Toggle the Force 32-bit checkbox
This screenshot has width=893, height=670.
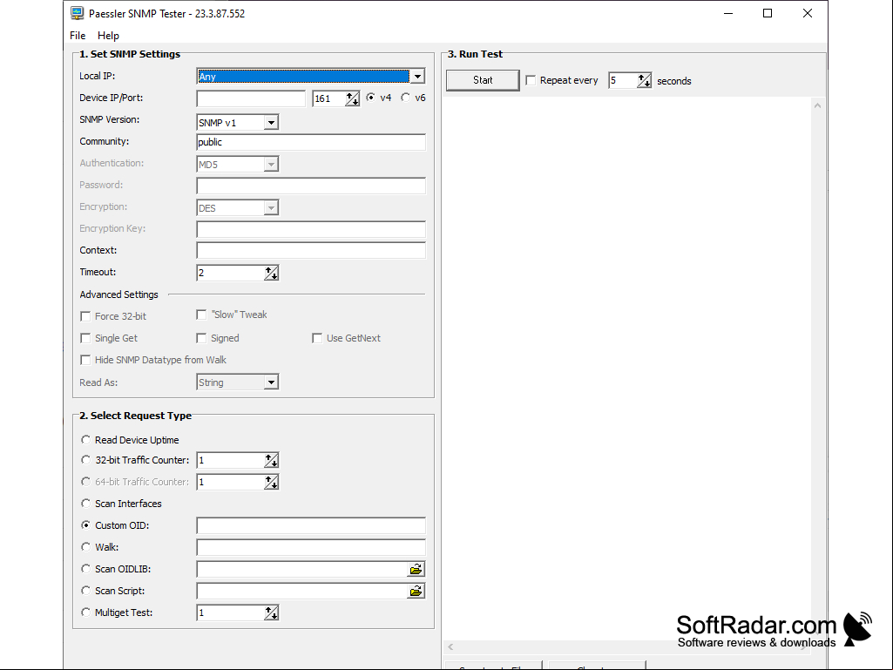(85, 316)
